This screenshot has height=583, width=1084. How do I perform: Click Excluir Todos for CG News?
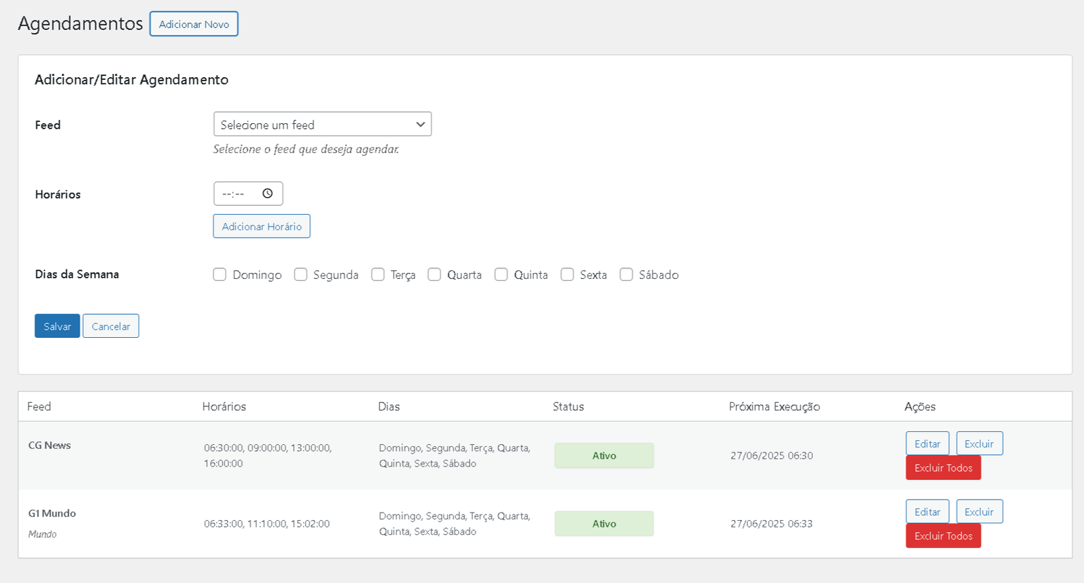tap(943, 468)
